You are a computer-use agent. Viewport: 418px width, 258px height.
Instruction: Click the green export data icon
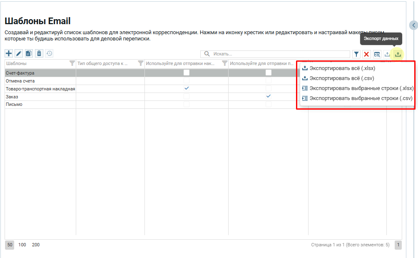[x=398, y=54]
